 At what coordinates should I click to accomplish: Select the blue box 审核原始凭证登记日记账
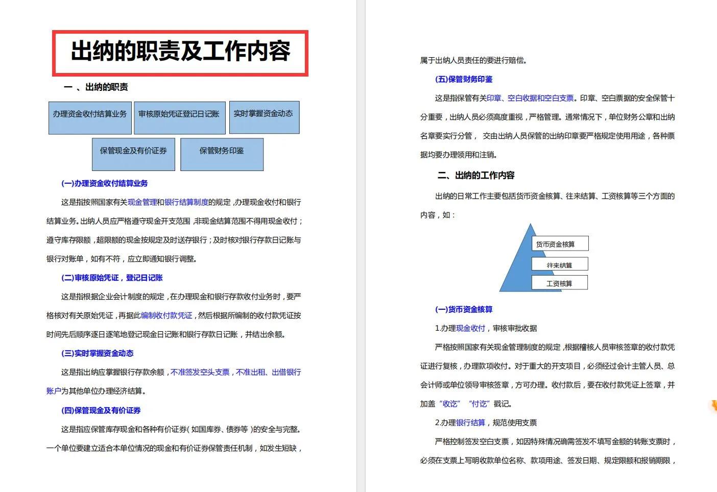pos(179,118)
